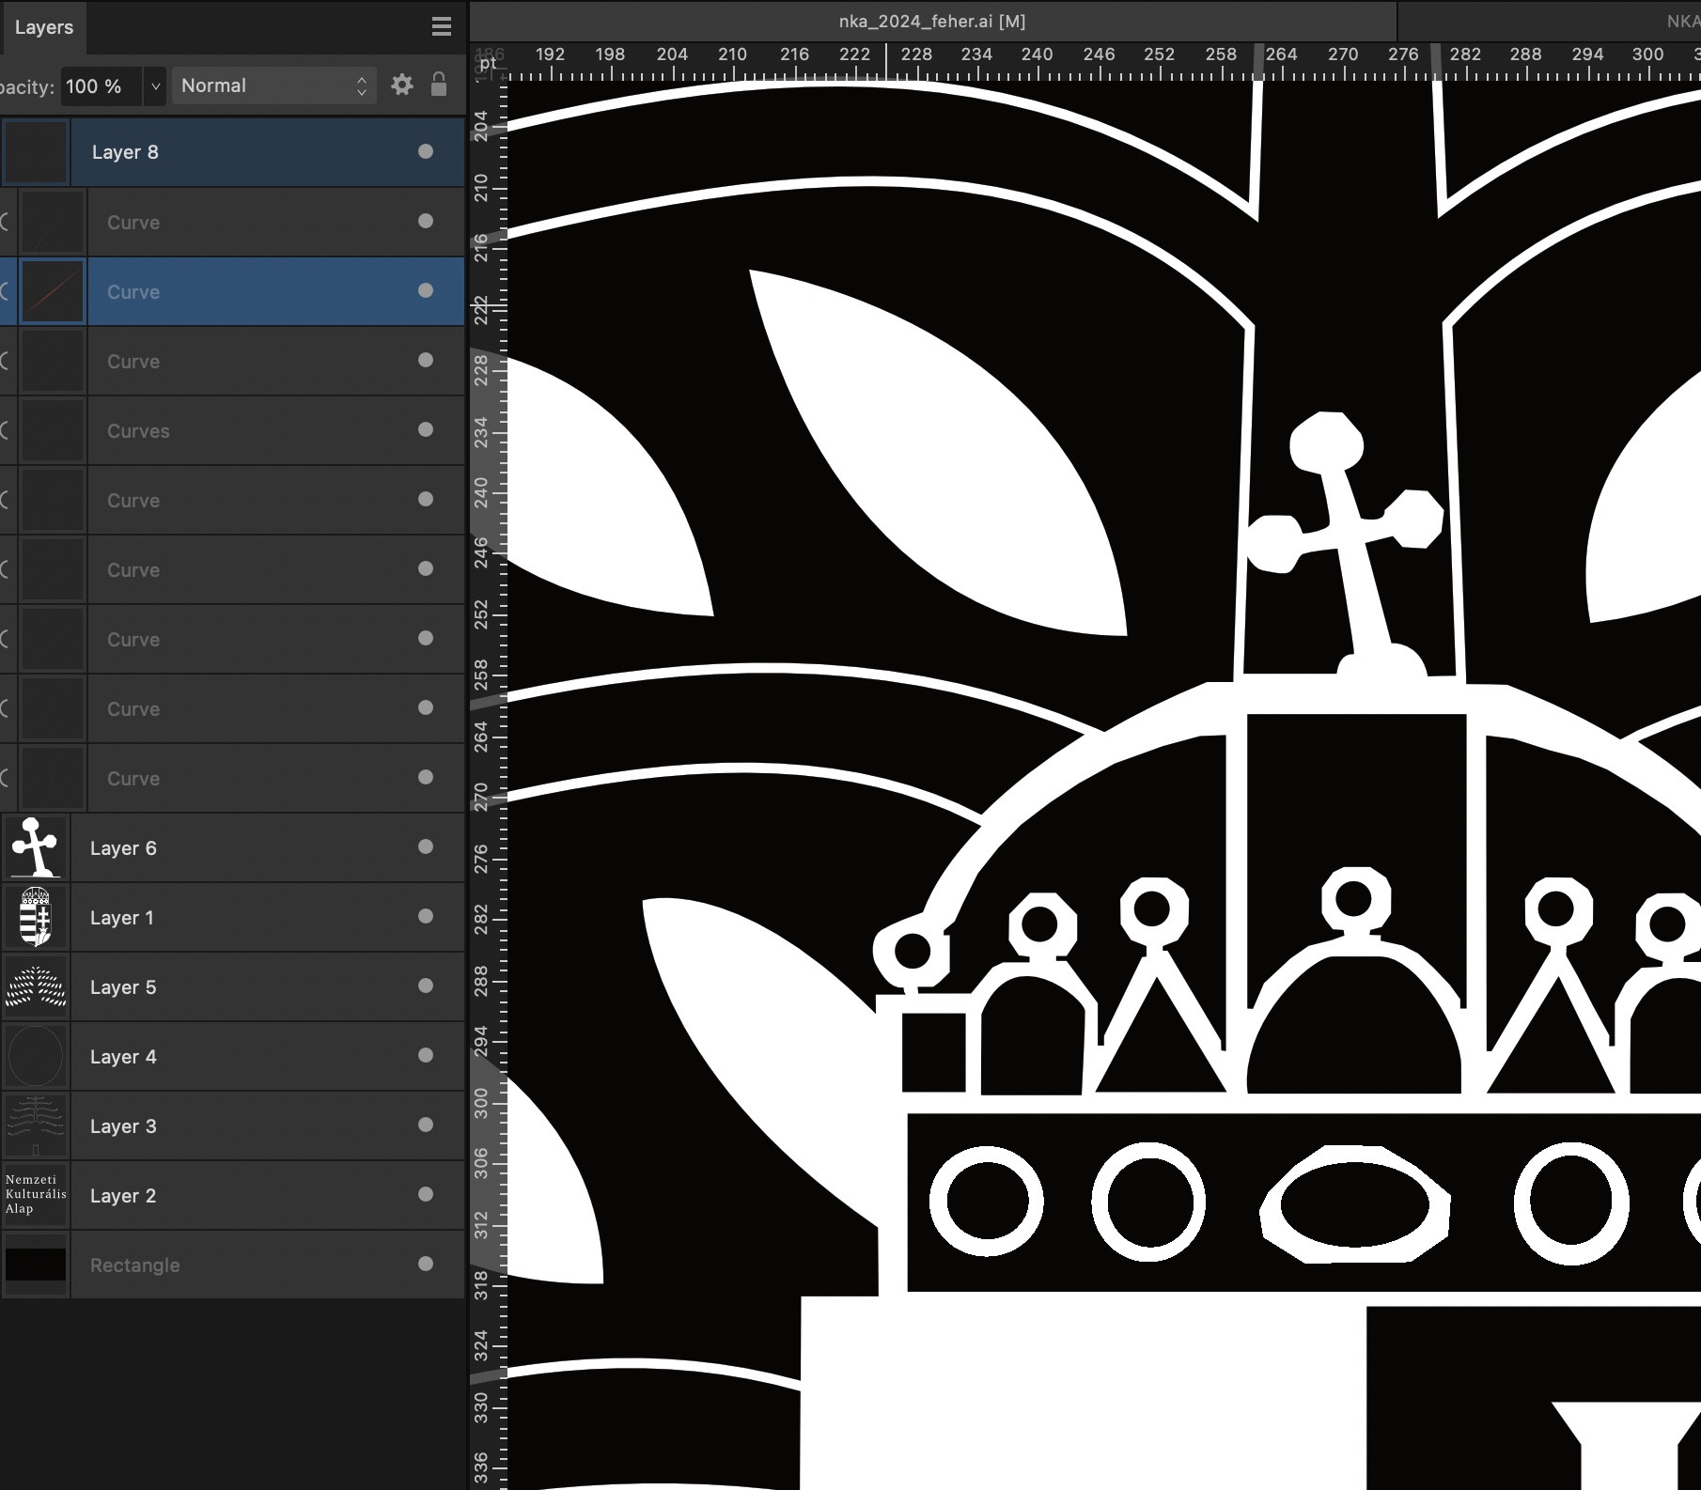Click the pt ruler units corner
Image resolution: width=1701 pixels, height=1490 pixels.
tap(488, 63)
